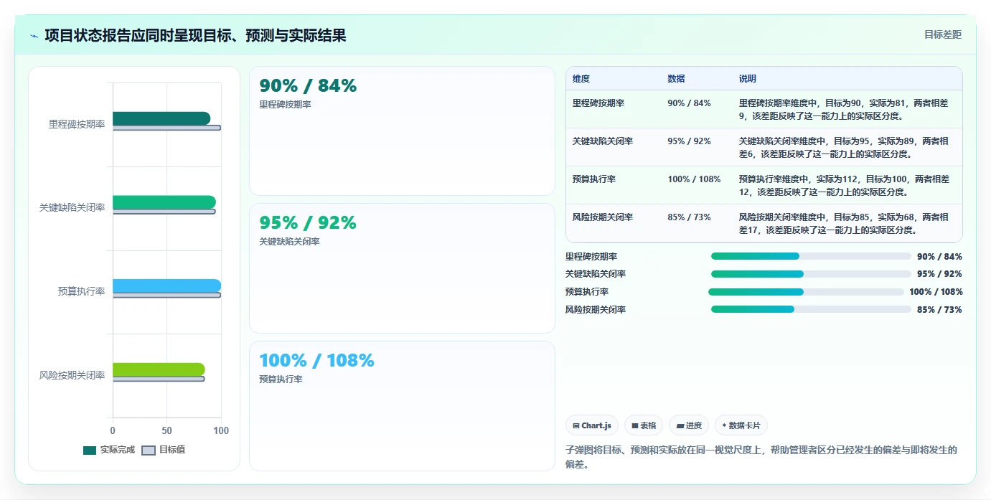
Task: Click the 预算执行率 progress bar
Action: click(x=806, y=292)
